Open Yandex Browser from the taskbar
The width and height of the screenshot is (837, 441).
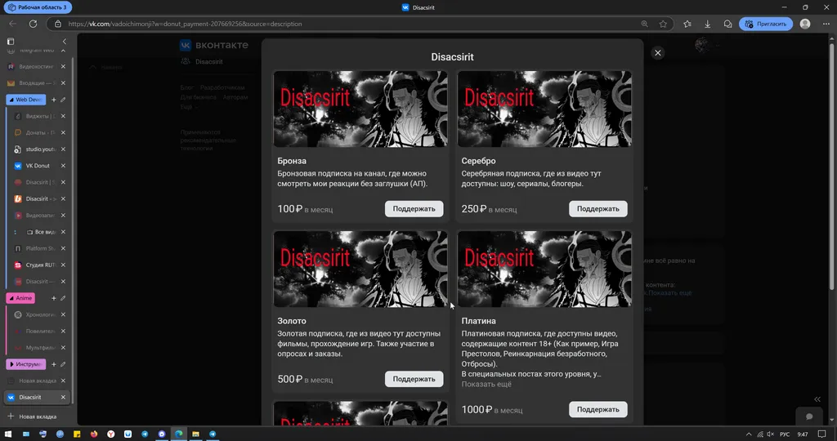pos(110,434)
